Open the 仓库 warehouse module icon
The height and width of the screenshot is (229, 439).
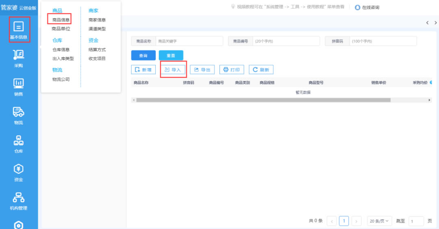pyautogui.click(x=19, y=140)
